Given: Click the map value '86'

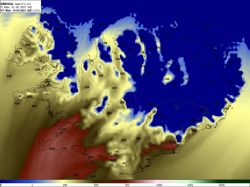Looking at the screenshot, I should tap(169, 64).
